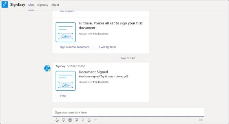
Task: Click the I will try later button
Action: click(x=108, y=47)
